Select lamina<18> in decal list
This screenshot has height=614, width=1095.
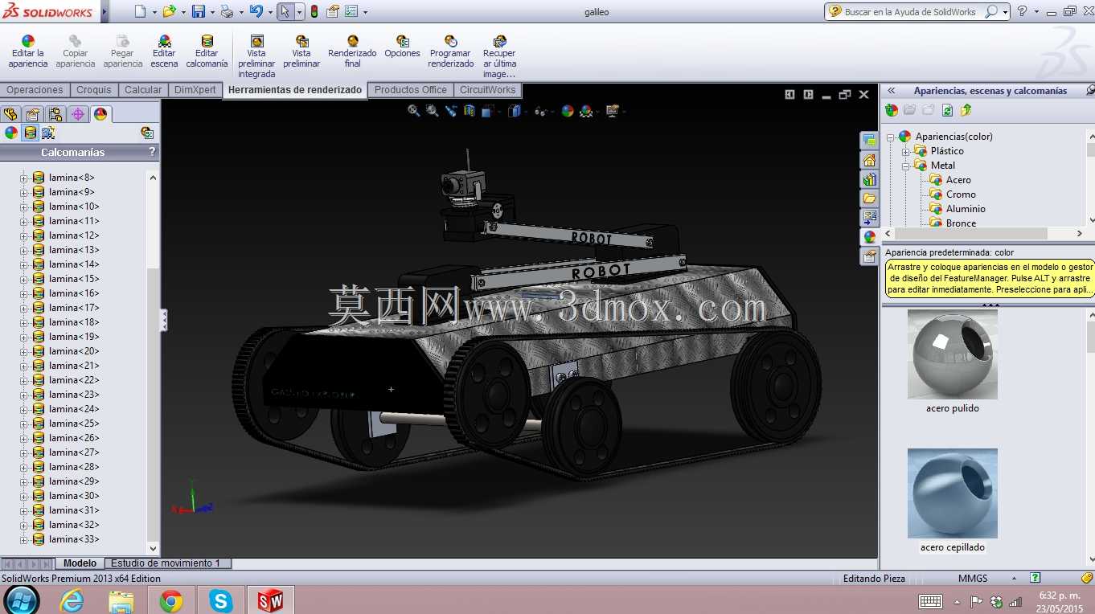click(x=74, y=322)
